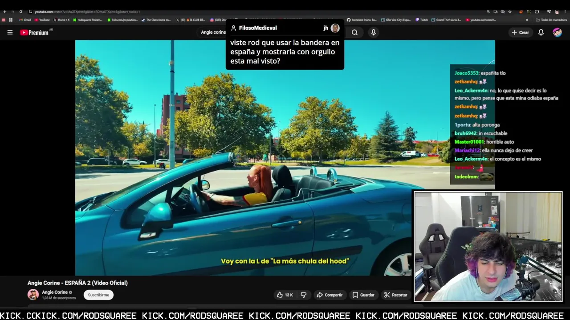Open the YouTube bookmark

42,20
